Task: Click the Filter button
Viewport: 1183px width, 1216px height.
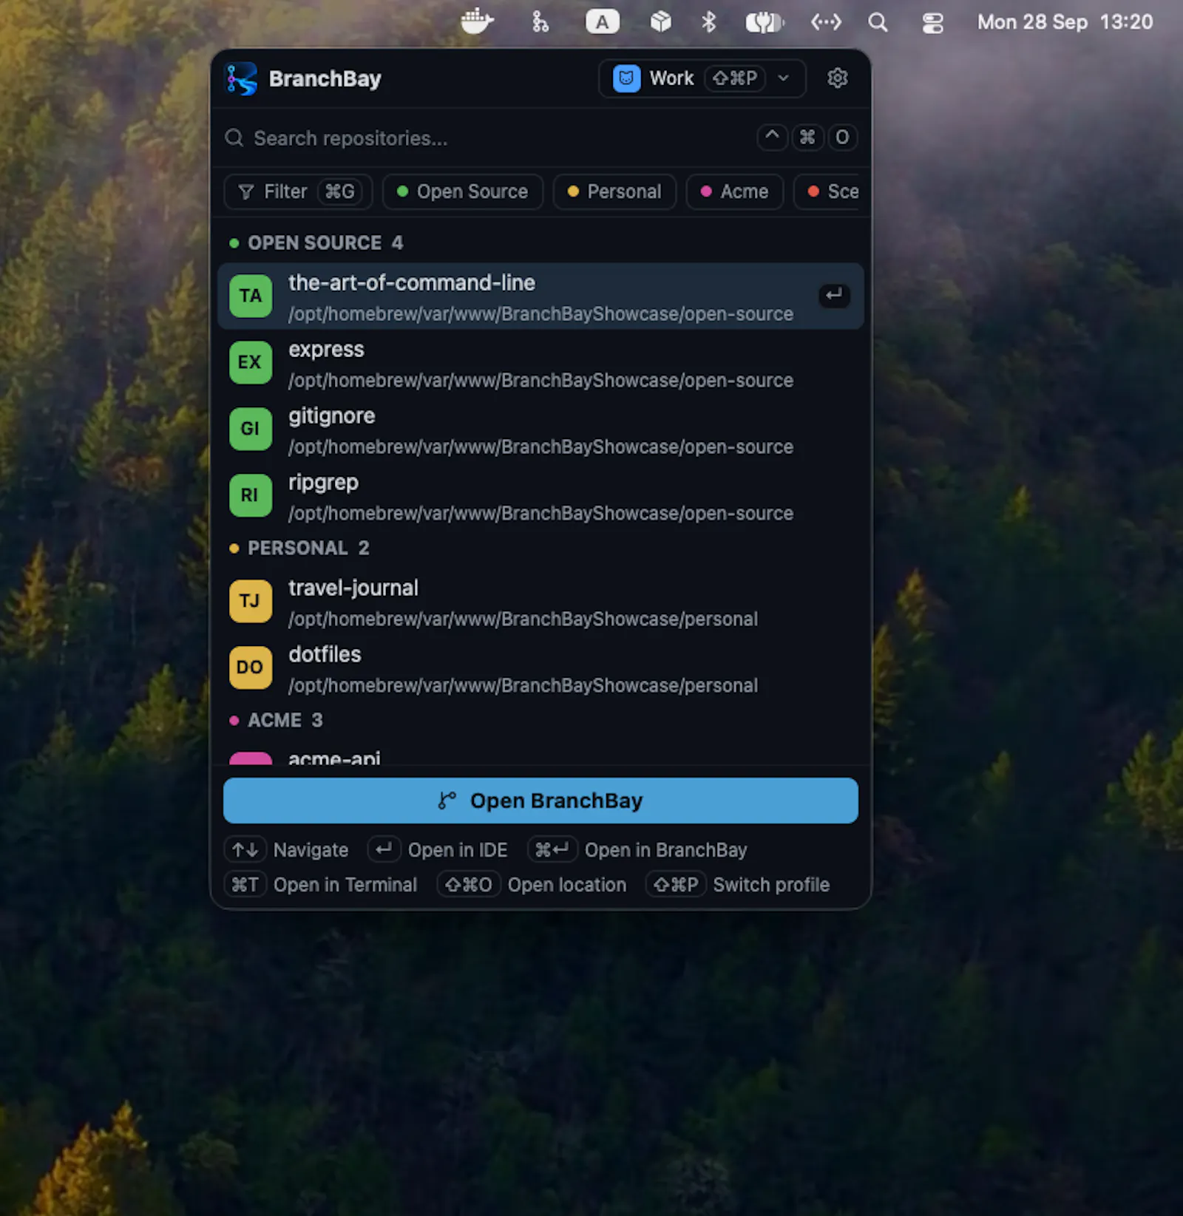Action: click(298, 191)
